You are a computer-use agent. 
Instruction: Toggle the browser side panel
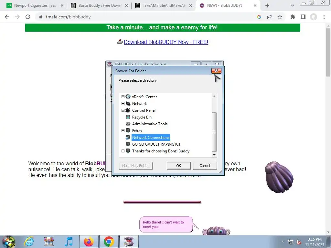tap(303, 17)
